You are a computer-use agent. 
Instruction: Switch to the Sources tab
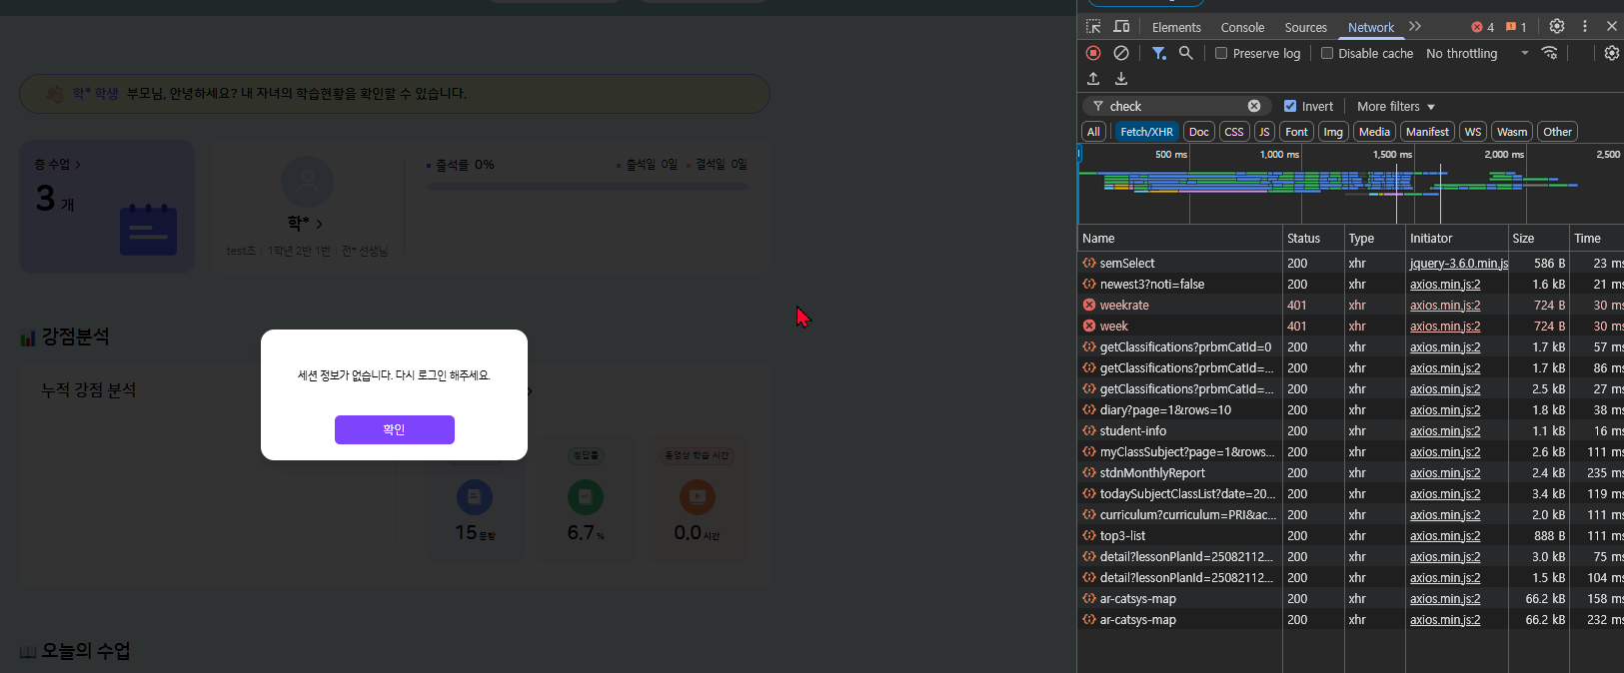[1305, 27]
